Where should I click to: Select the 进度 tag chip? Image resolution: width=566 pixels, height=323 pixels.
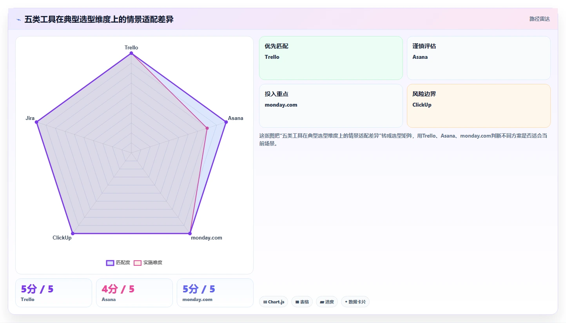tap(327, 302)
